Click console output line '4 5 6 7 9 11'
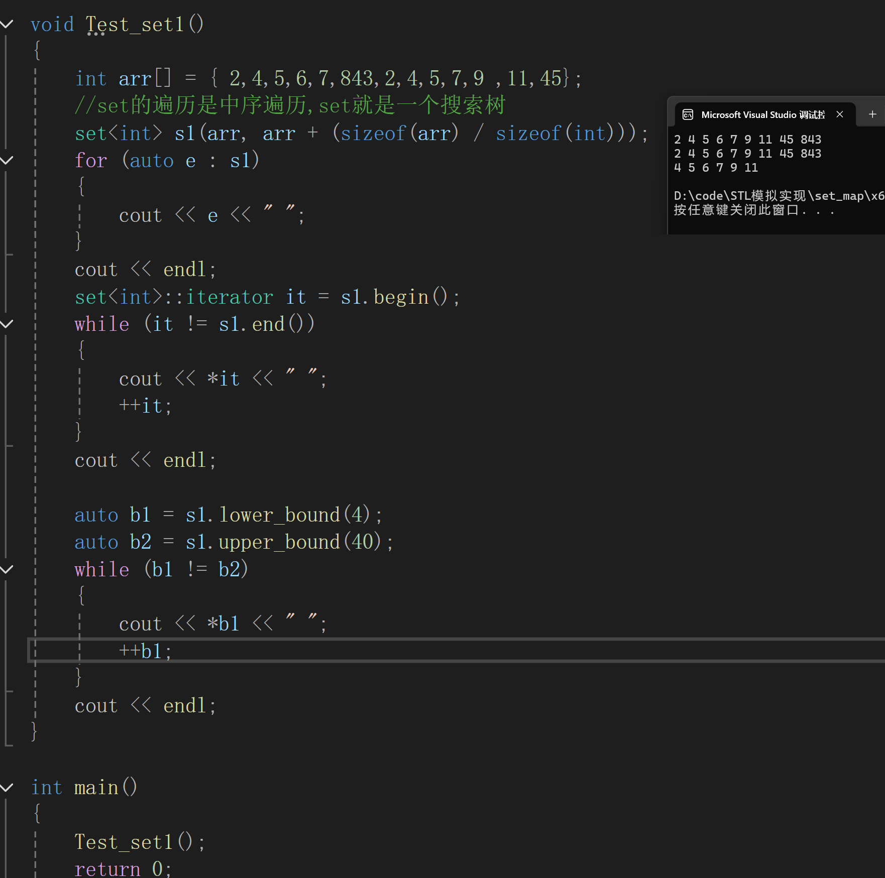885x878 pixels. (x=716, y=168)
